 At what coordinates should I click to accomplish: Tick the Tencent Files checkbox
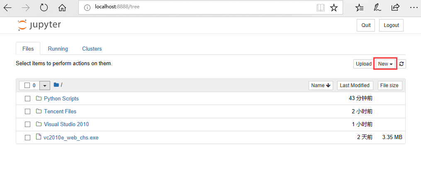click(x=27, y=112)
